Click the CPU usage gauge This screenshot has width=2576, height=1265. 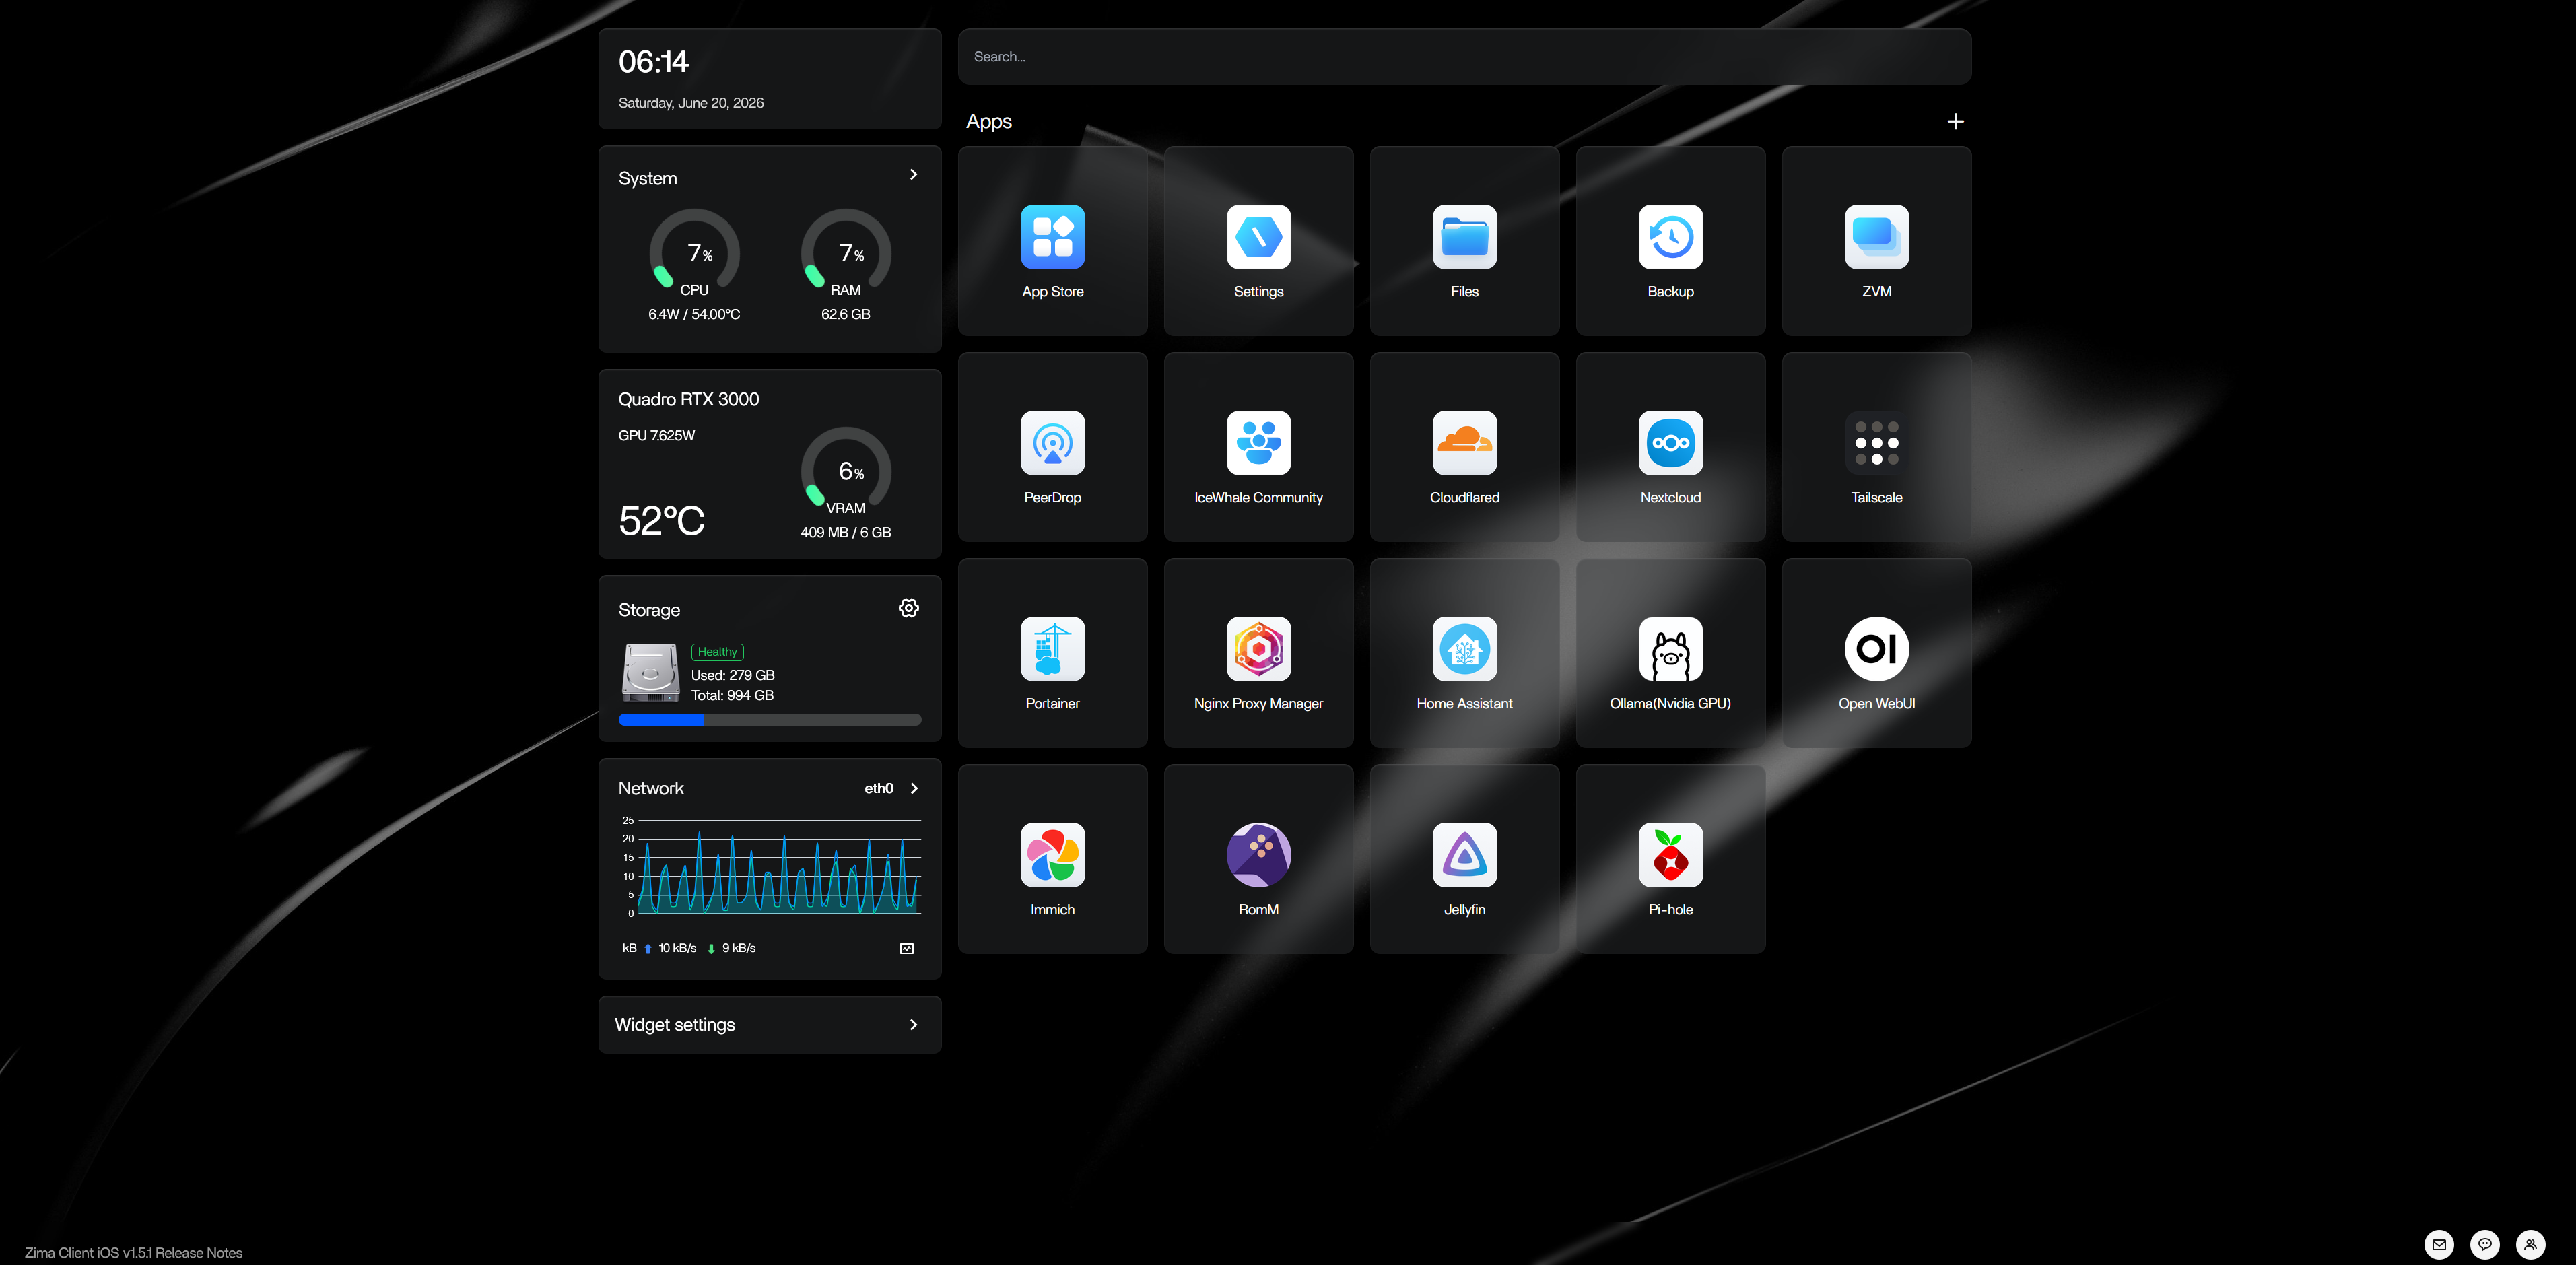pyautogui.click(x=694, y=250)
